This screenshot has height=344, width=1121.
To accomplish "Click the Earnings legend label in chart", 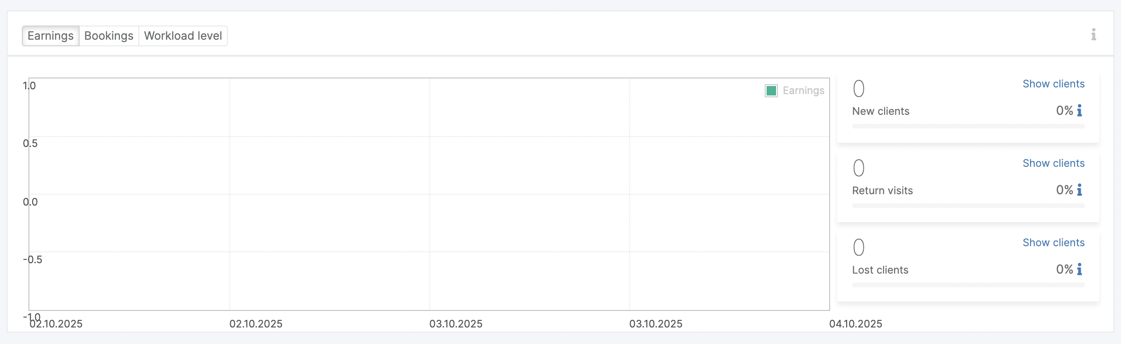I will coord(803,91).
